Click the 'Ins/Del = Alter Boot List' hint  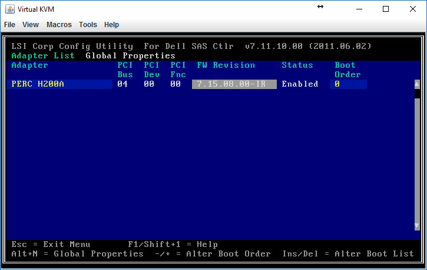coord(347,253)
